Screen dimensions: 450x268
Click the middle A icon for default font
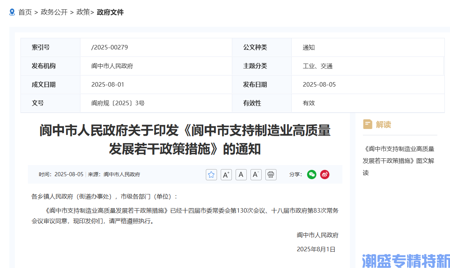click(x=241, y=174)
